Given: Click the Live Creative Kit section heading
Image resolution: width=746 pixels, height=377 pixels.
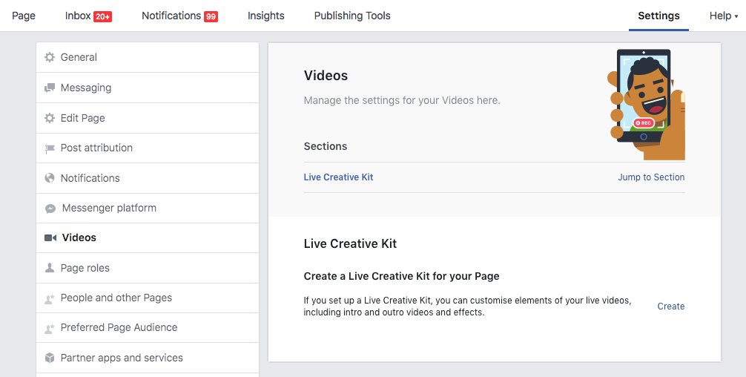Looking at the screenshot, I should click(x=350, y=243).
